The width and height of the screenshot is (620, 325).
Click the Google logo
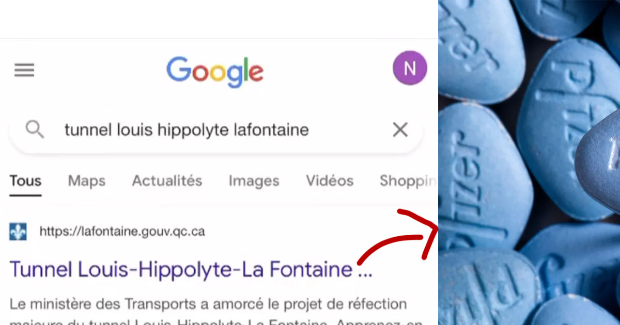pos(214,72)
